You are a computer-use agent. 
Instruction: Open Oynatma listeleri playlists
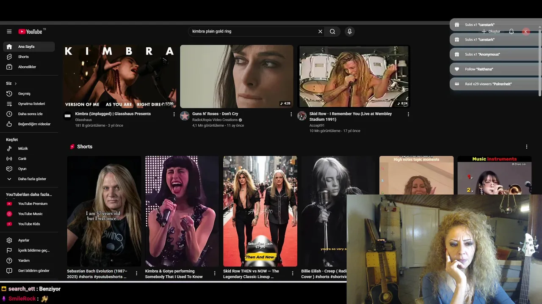point(29,104)
